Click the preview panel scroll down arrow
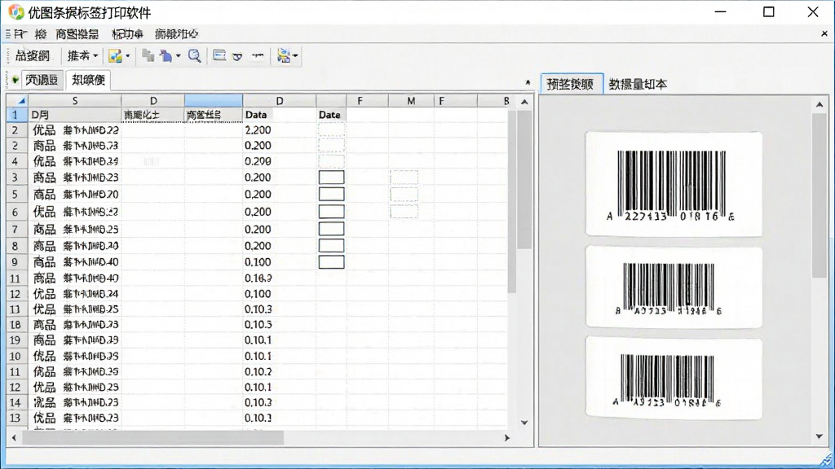Image resolution: width=835 pixels, height=469 pixels. pos(819,436)
